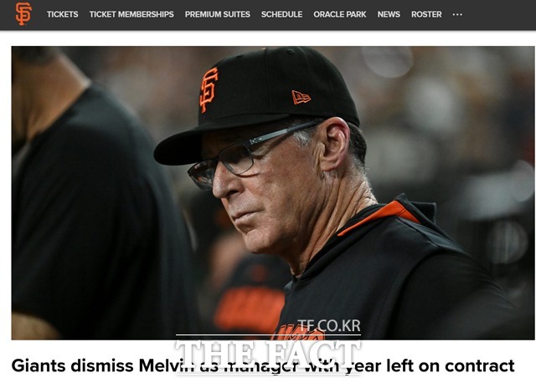Open the Schedule page
This screenshot has height=383, width=536.
[x=281, y=14]
